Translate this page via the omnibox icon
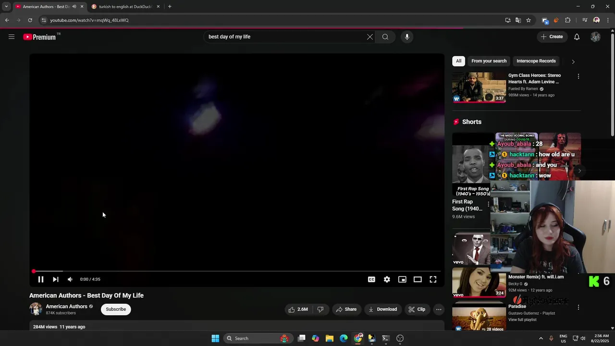Screen dimensions: 615x346 coord(518,20)
